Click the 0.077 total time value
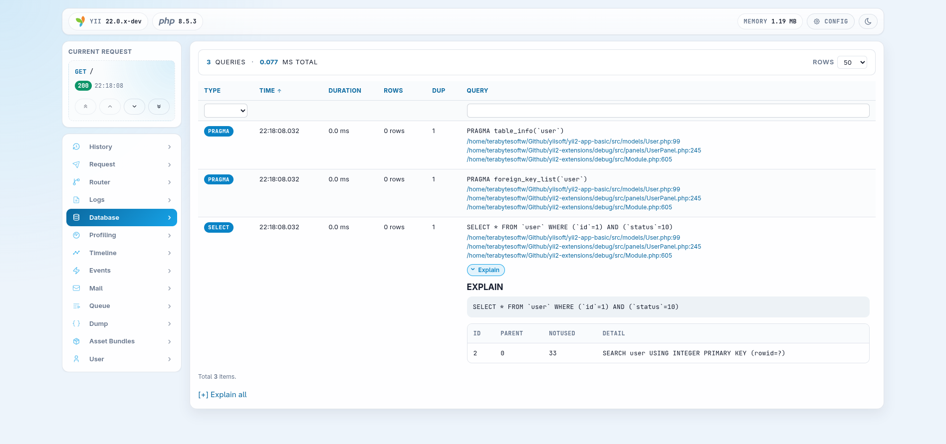The width and height of the screenshot is (946, 444). 269,62
